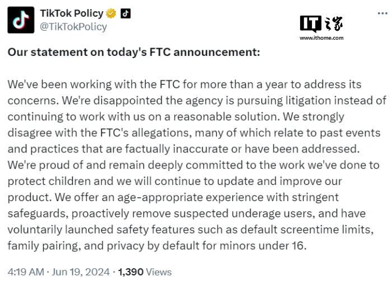Click the bold FTC announcement statement heading
Screen dimensions: 392x285
coord(133,53)
